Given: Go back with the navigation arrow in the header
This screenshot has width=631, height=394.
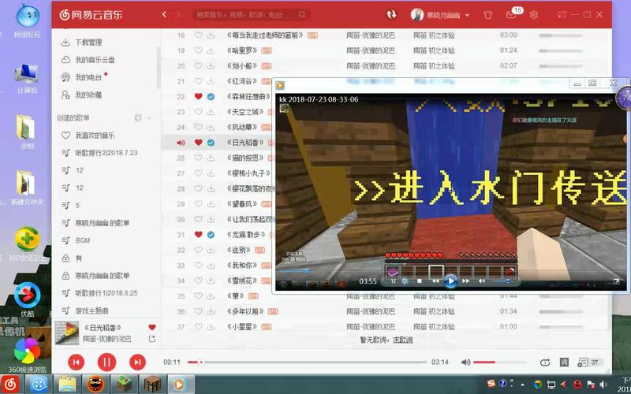Looking at the screenshot, I should point(164,14).
